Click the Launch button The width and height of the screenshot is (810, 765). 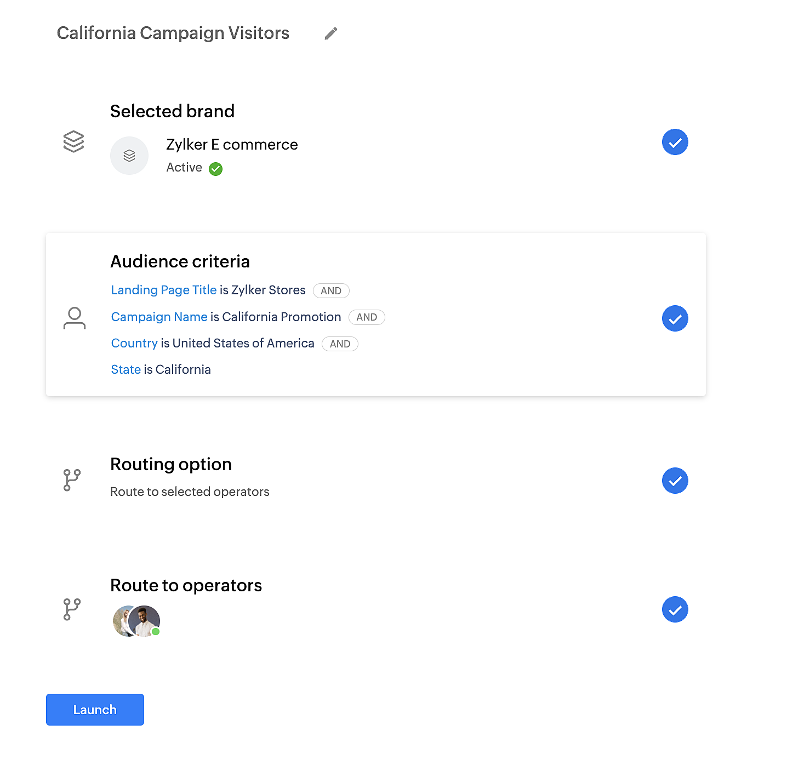coord(95,710)
